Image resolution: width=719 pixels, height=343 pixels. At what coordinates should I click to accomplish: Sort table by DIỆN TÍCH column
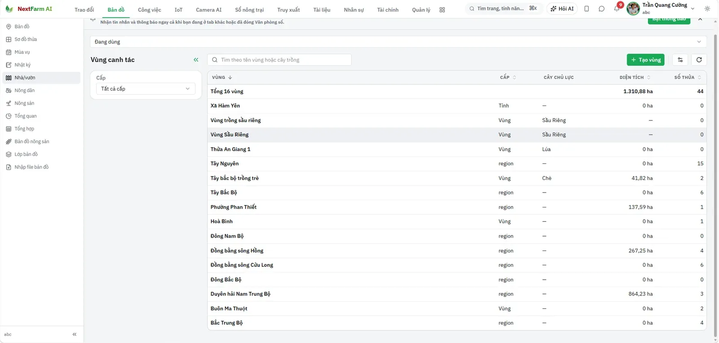pyautogui.click(x=635, y=77)
